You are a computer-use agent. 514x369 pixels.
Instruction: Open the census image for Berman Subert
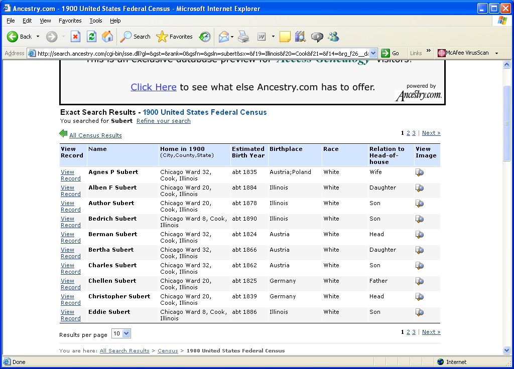point(420,235)
